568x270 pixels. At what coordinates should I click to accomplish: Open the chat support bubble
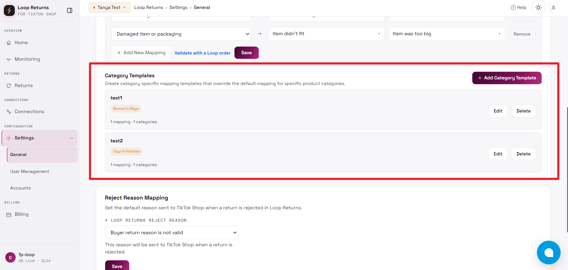pos(549,253)
